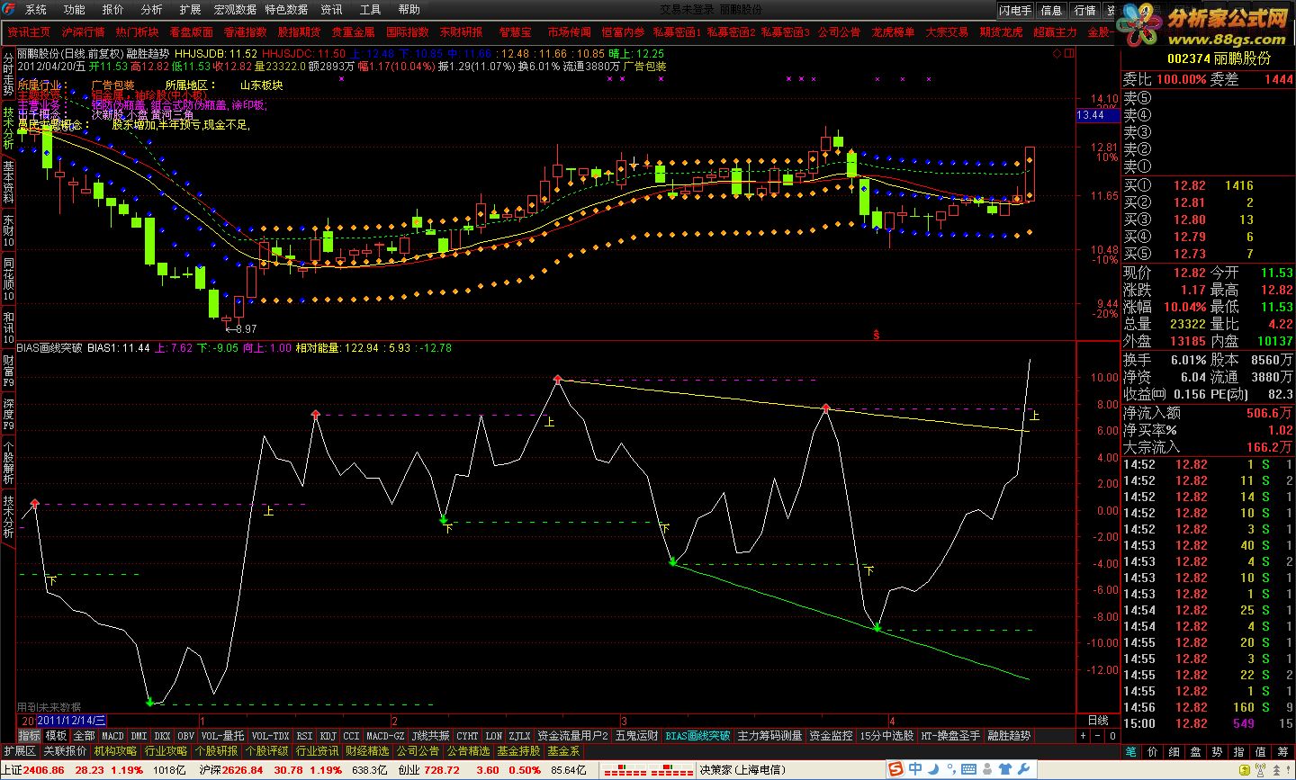Click the 行情 button at top right
Viewport: 1296px width, 780px height.
click(x=1085, y=11)
